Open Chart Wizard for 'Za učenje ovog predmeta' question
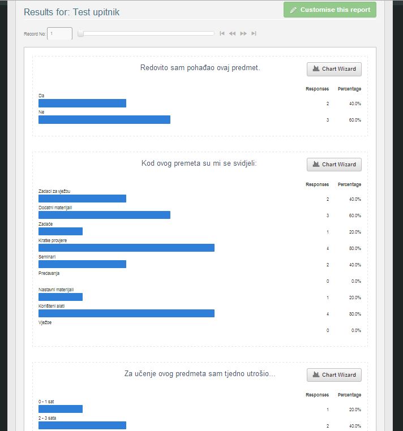 [x=334, y=375]
